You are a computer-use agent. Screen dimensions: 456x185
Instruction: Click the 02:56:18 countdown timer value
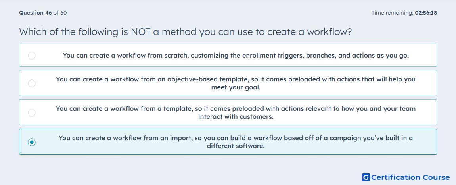(426, 13)
